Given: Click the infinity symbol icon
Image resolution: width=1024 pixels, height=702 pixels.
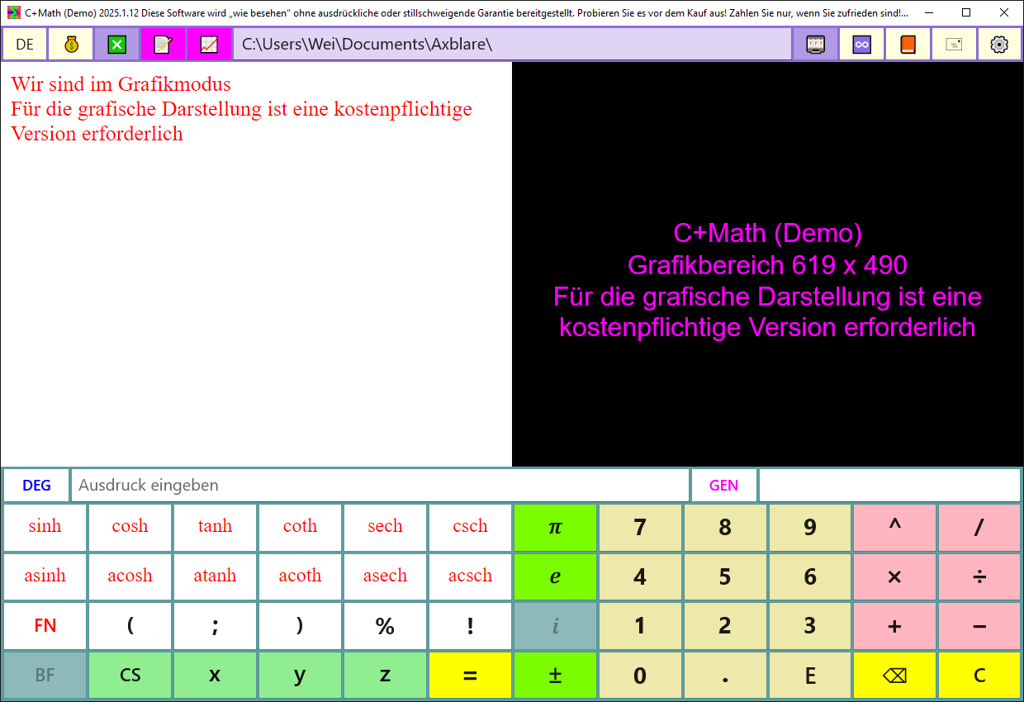Looking at the screenshot, I should 862,45.
